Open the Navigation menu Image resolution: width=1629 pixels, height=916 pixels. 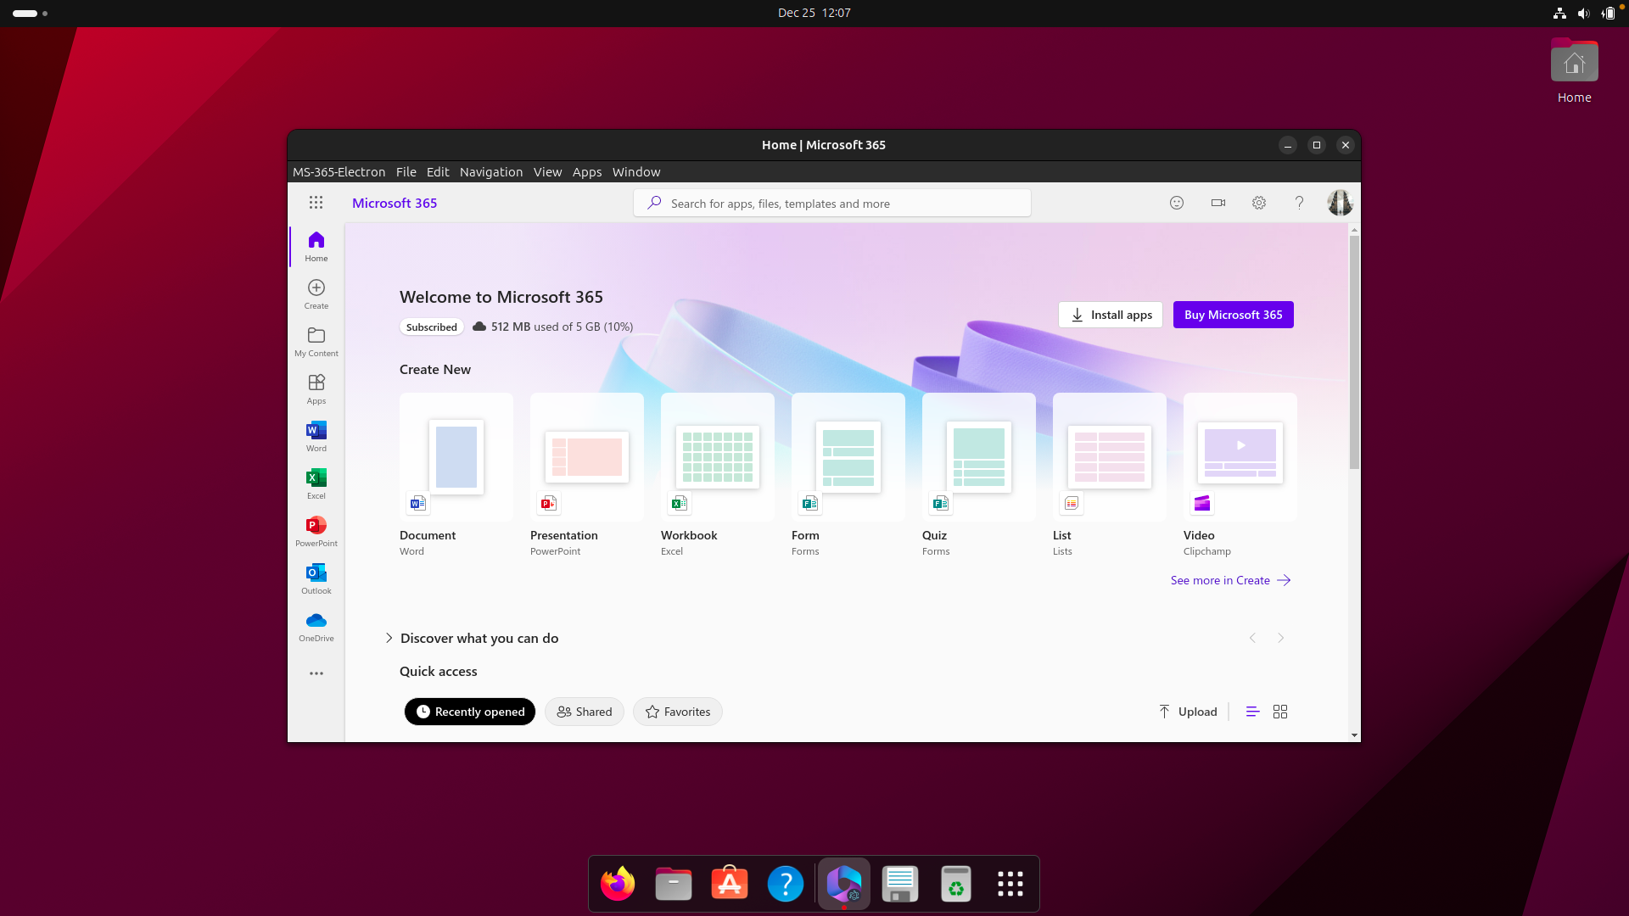(490, 171)
